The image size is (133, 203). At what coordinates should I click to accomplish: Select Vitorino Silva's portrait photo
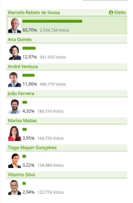[15, 187]
